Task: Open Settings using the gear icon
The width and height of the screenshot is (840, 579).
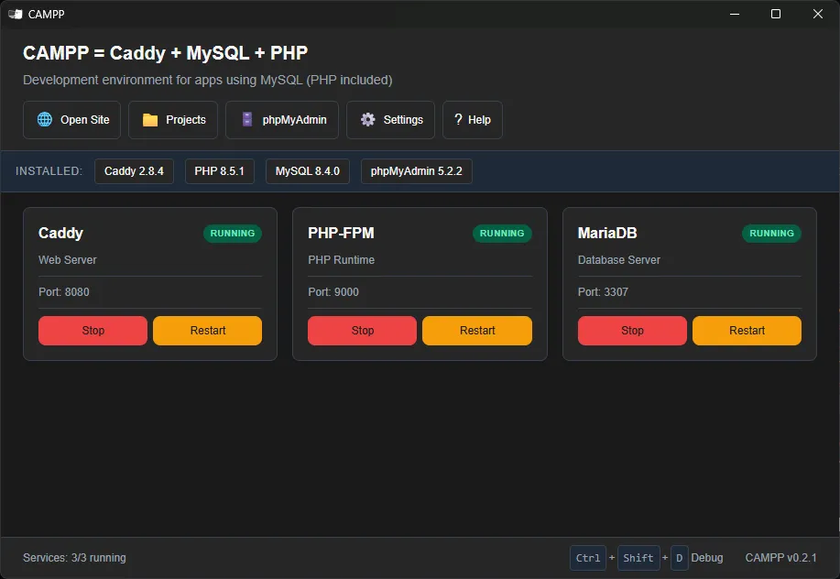Action: pyautogui.click(x=367, y=119)
